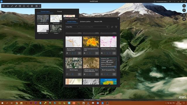Click the Add data plus icon
This screenshot has width=187, height=105.
[x=8, y=6]
